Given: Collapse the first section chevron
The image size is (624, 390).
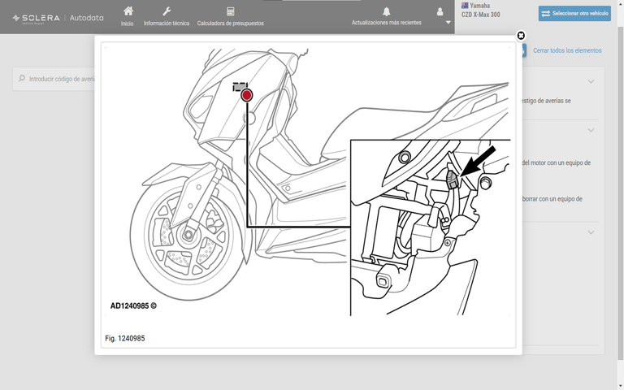Looking at the screenshot, I should [x=591, y=81].
